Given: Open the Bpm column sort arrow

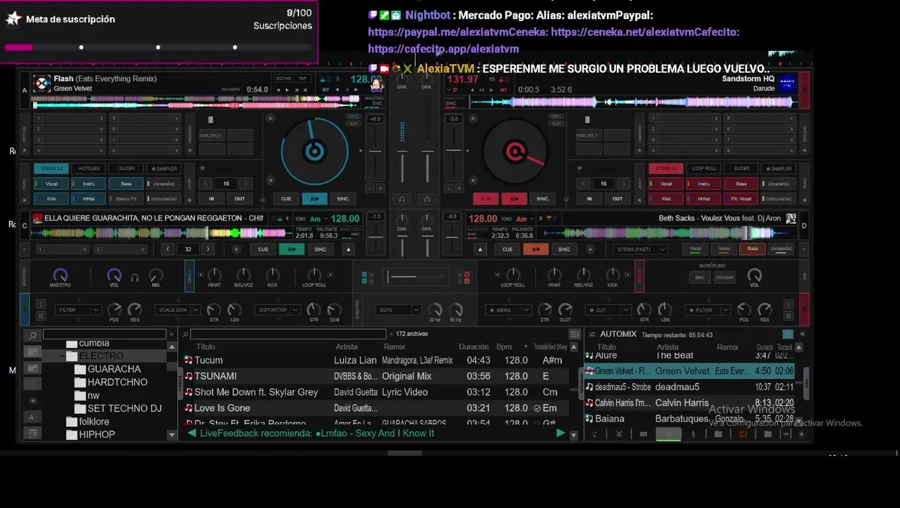Looking at the screenshot, I should tap(525, 347).
